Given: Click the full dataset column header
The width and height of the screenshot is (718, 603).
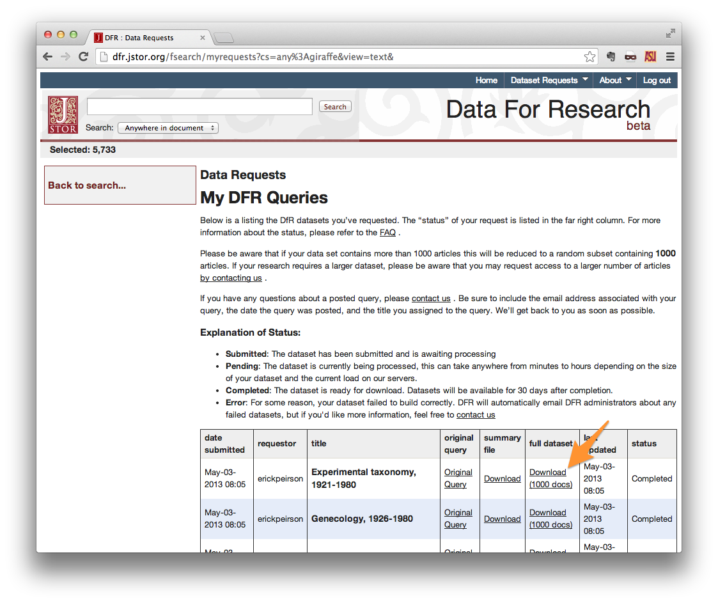Looking at the screenshot, I should [x=551, y=443].
